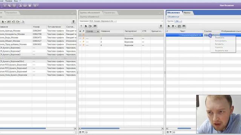
Task: Open the Вид menu
Action: click(16, 1)
